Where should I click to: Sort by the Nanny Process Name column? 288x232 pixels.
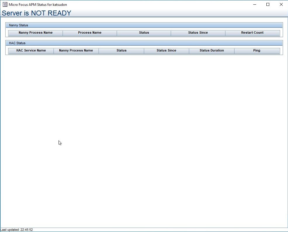pos(35,32)
